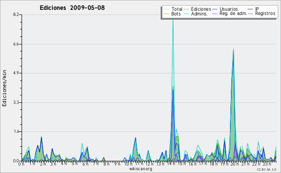Image resolution: width=281 pixels, height=173 pixels.
Task: Click the 20 h x-axis label
Action: click(235, 164)
